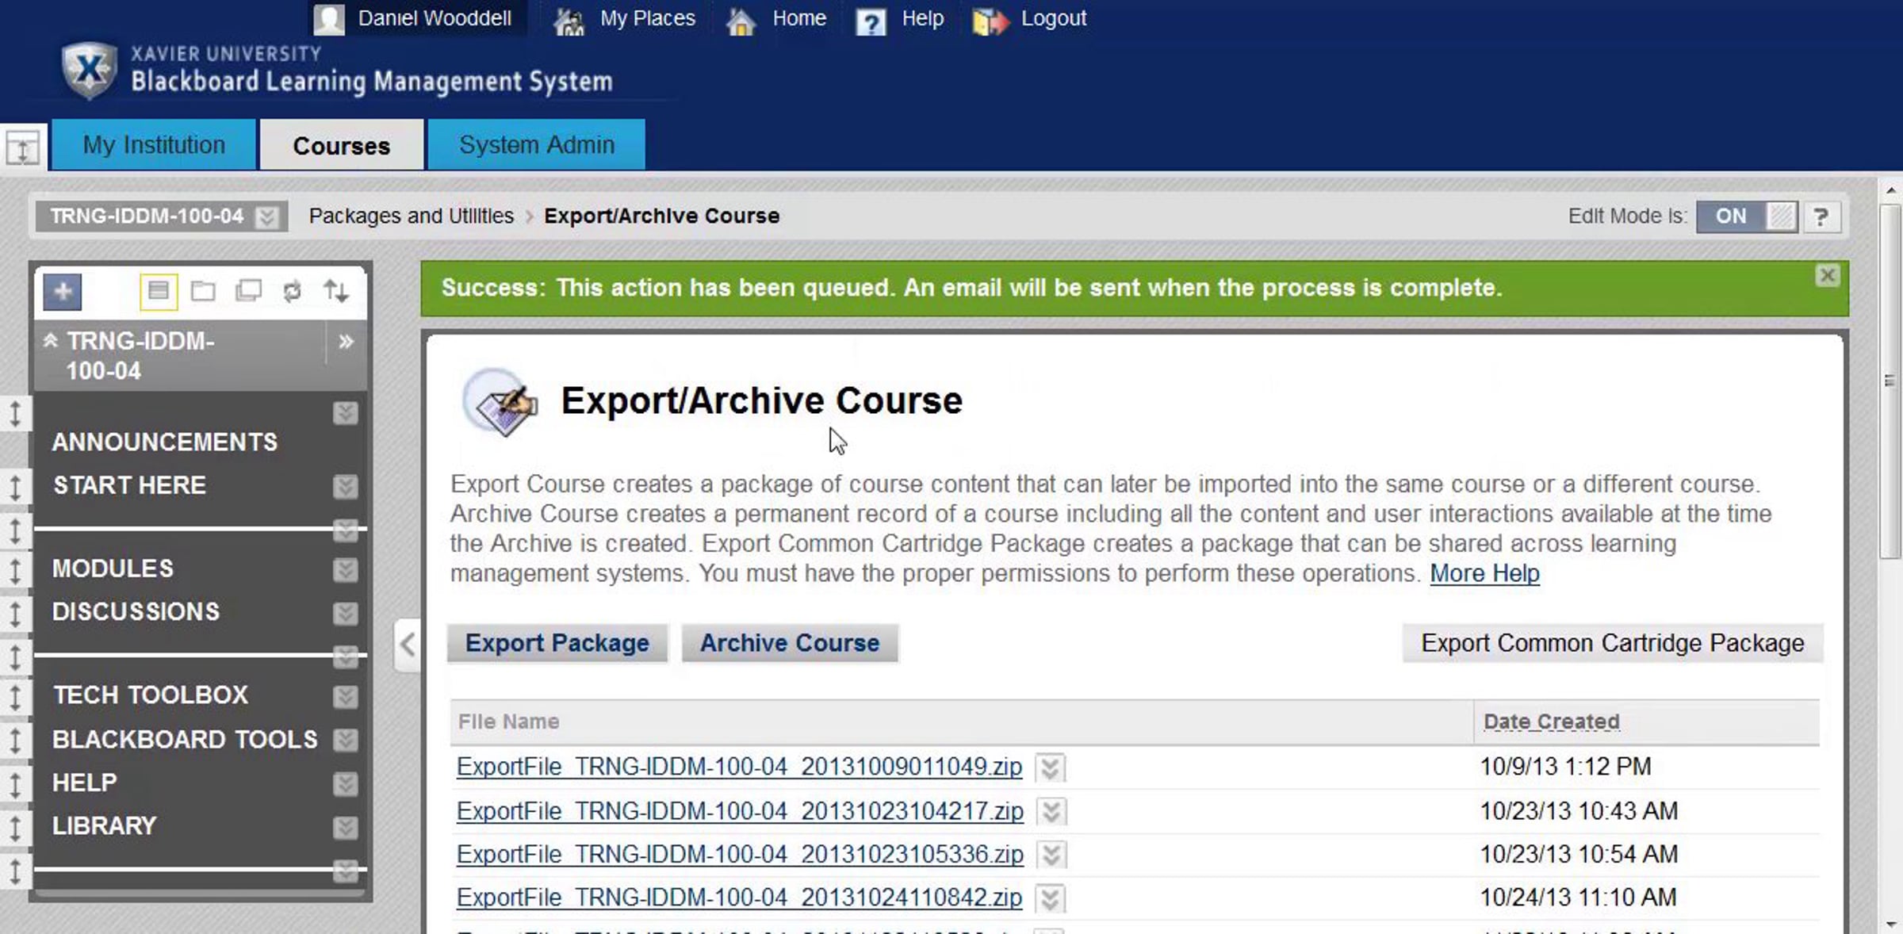
Task: Open options dropdown for Library
Action: tap(345, 827)
